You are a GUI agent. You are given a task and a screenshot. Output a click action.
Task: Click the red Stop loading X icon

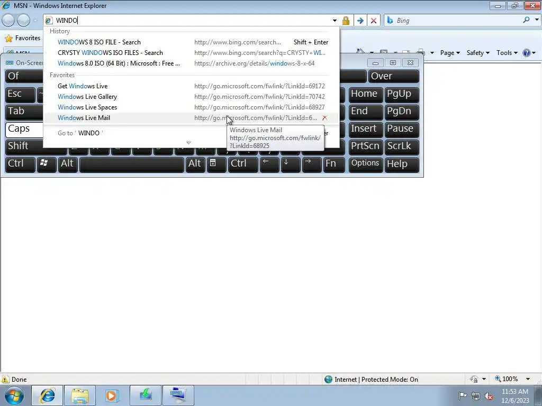(373, 21)
